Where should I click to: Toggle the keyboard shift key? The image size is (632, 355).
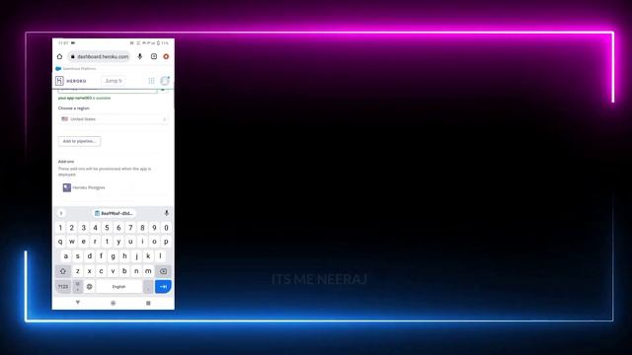(x=63, y=271)
